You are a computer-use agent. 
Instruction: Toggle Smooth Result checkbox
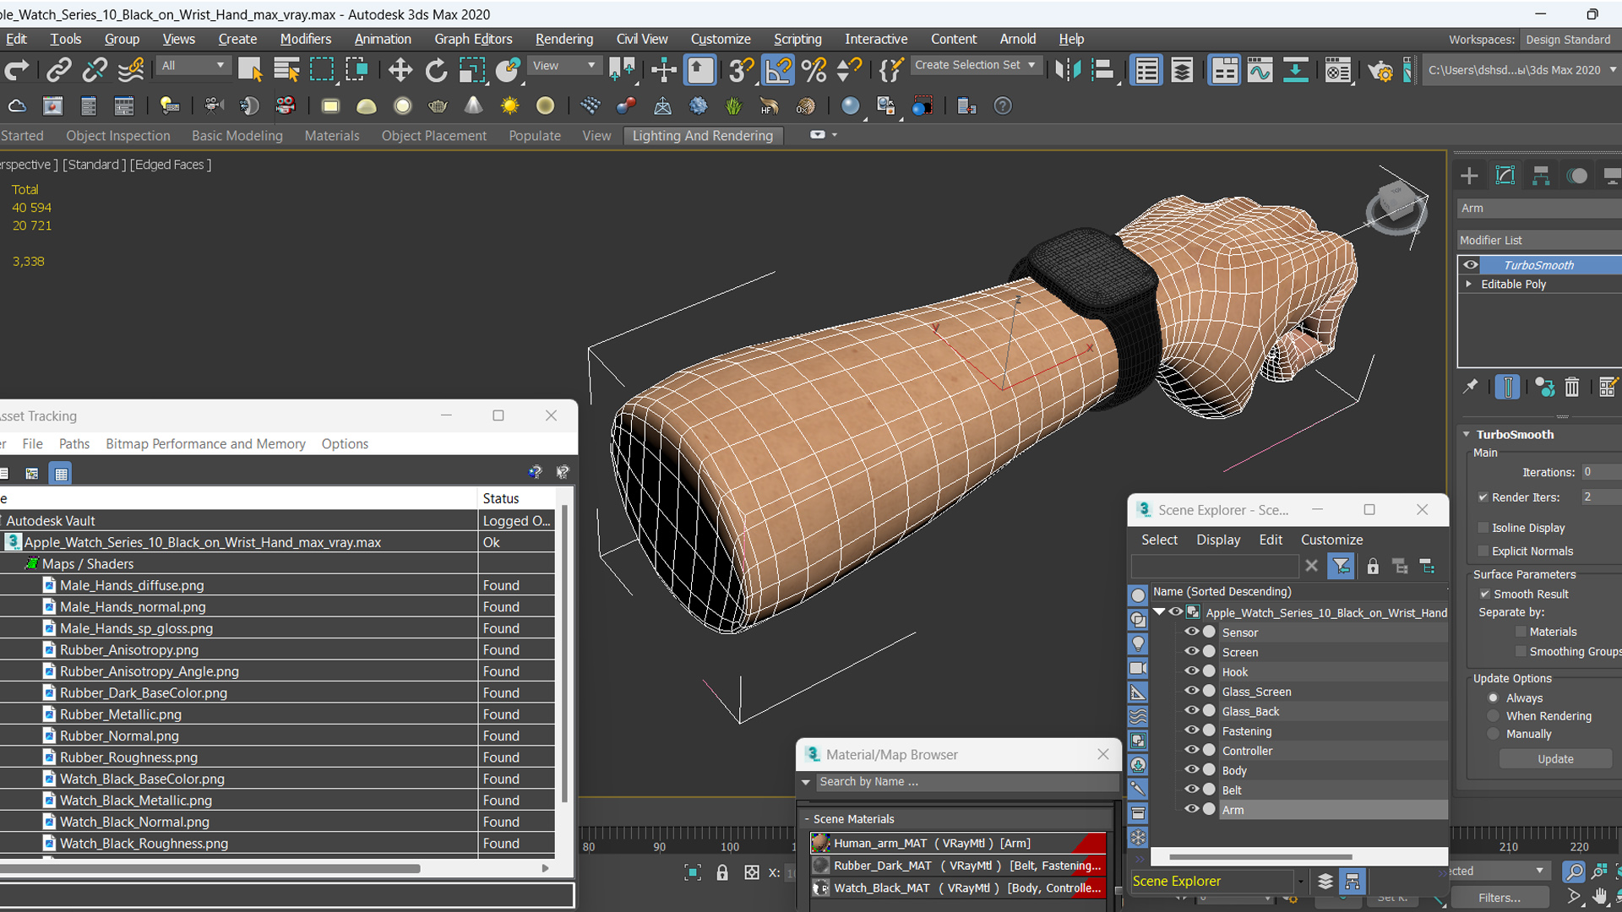(x=1484, y=594)
